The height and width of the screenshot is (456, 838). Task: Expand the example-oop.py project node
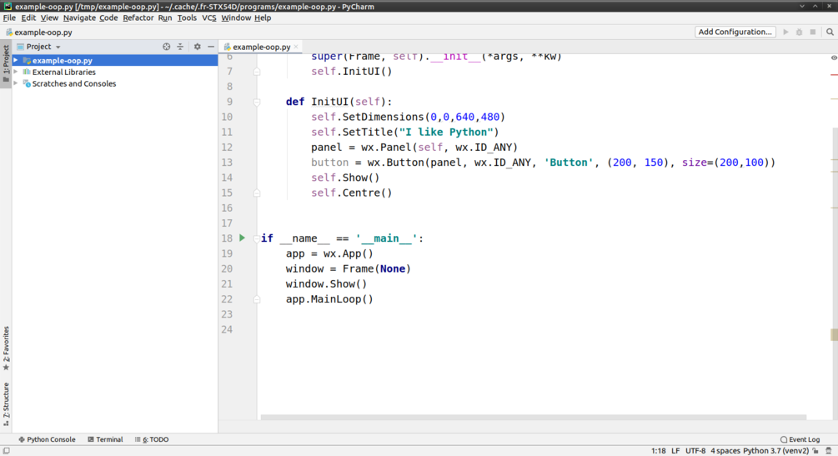16,60
